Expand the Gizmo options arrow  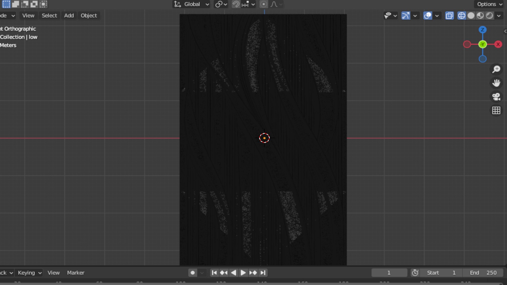(415, 16)
